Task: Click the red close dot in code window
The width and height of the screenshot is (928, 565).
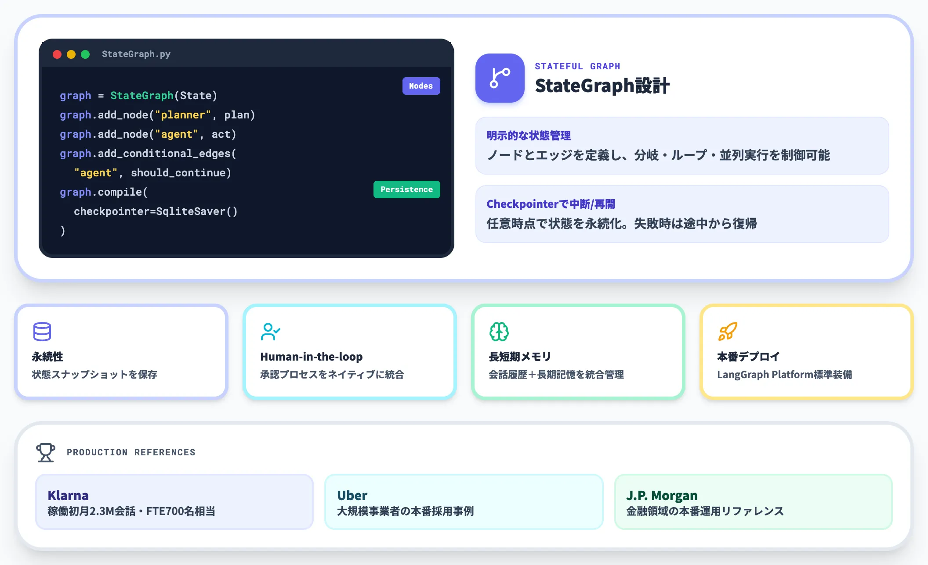Action: pos(57,54)
